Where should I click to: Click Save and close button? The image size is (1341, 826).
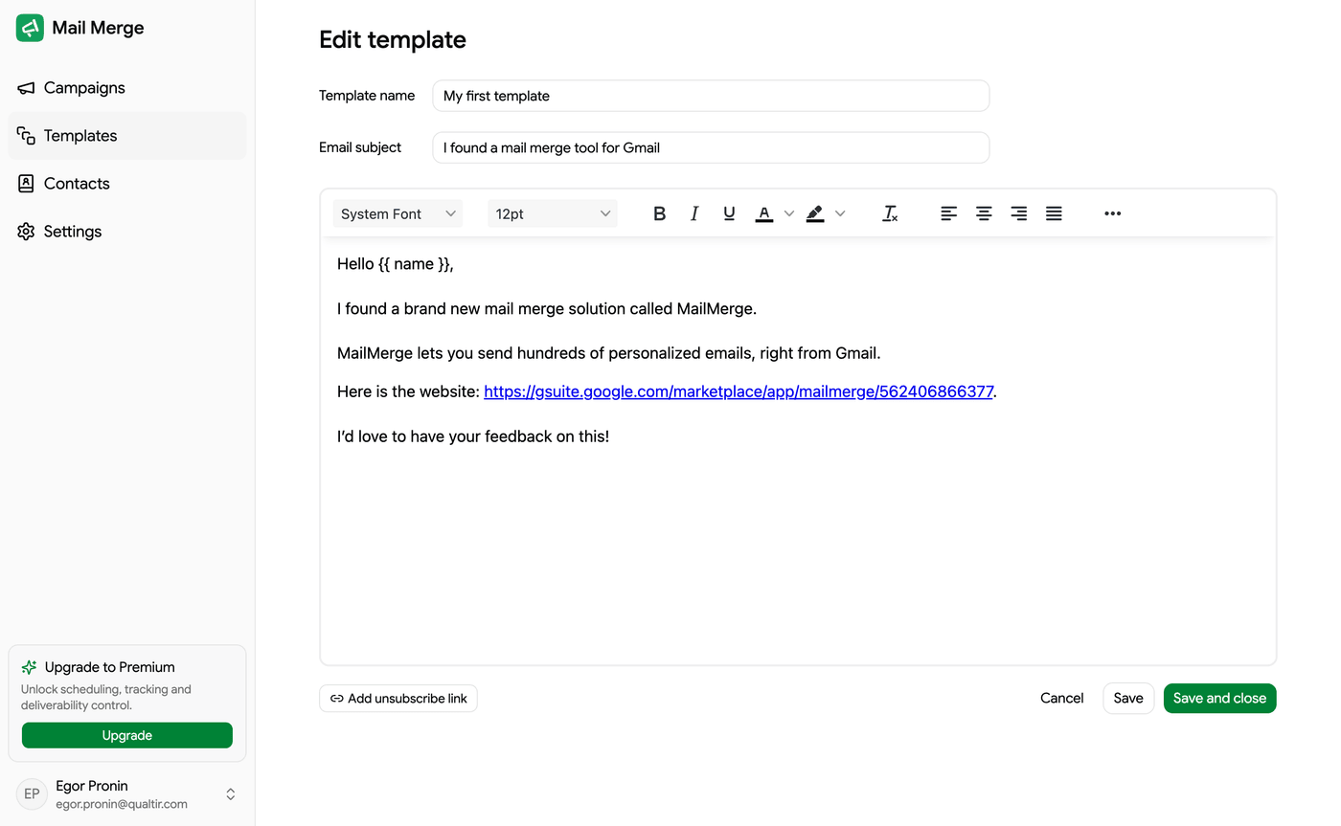(1219, 698)
